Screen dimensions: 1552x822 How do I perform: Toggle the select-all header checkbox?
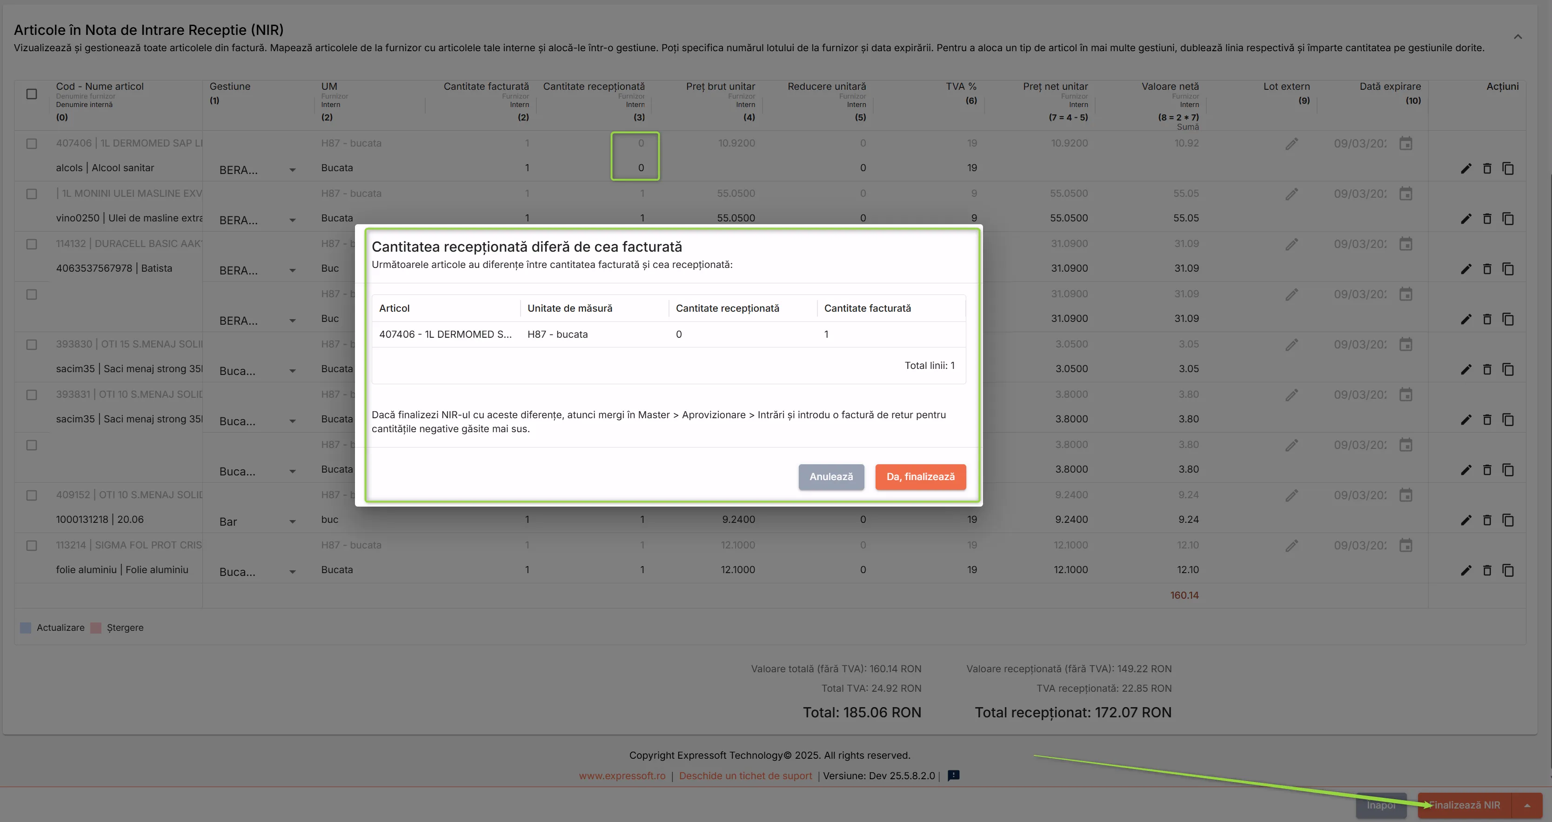(32, 94)
